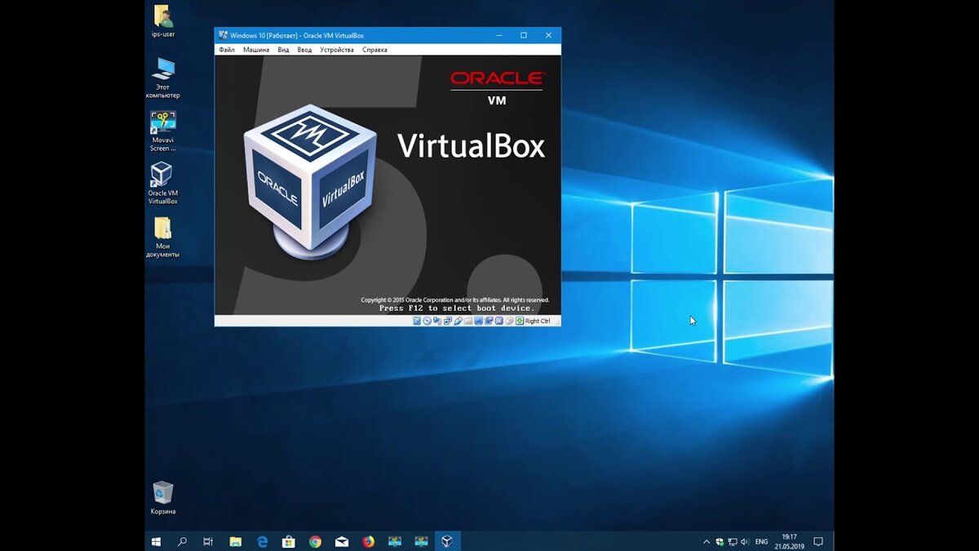Open the clock showing 19:17
Screen dimensions: 979x551
pos(789,541)
